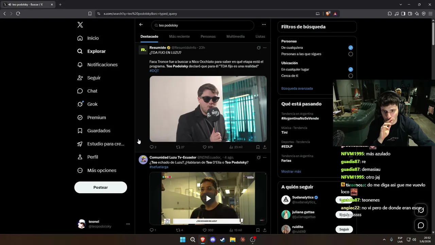Switch to the Destacado tab
This screenshot has height=245, width=435.
149,36
